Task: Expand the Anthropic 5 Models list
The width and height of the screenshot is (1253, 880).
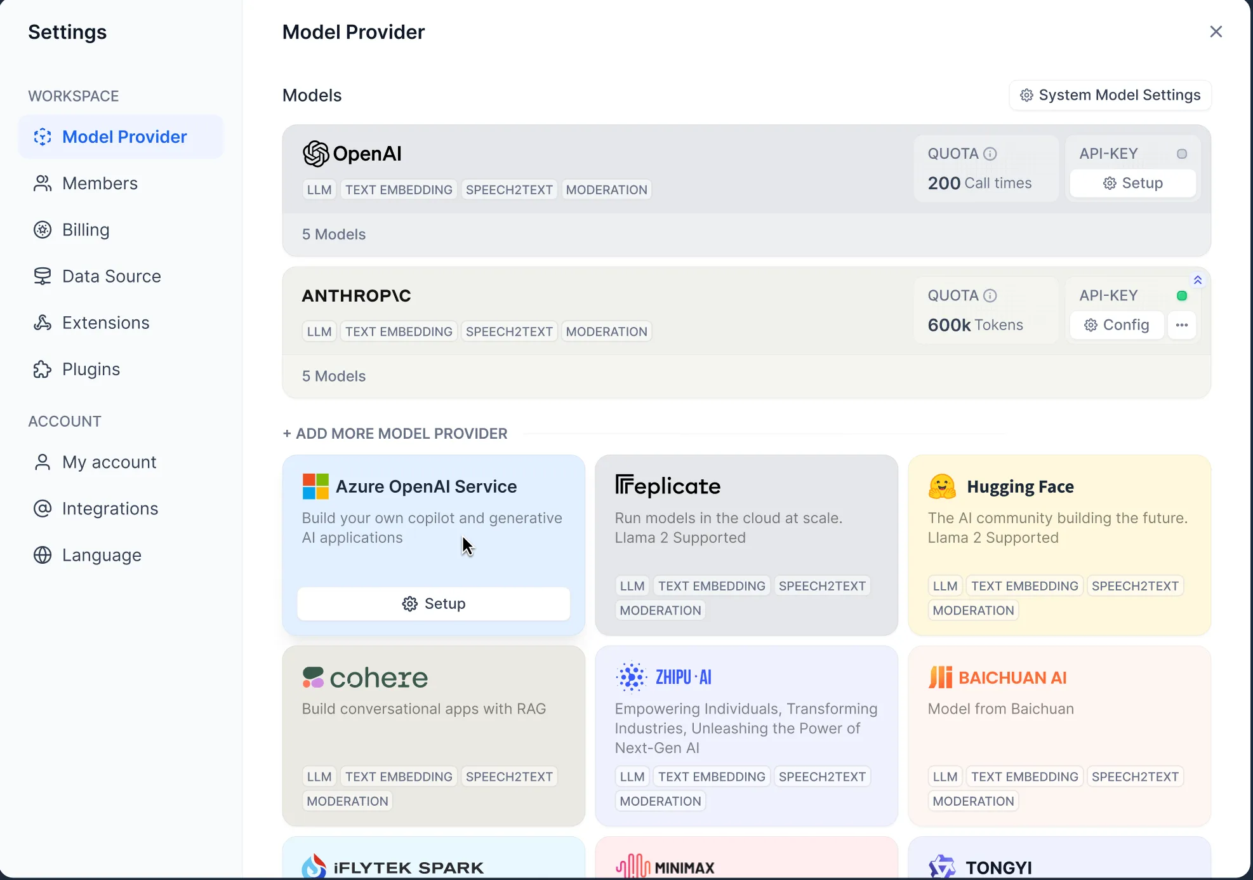Action: [x=334, y=376]
